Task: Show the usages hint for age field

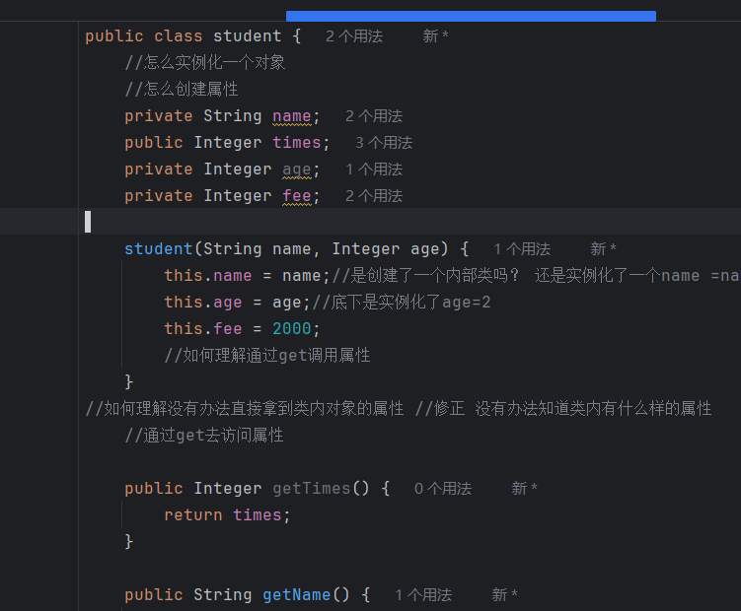Action: click(x=374, y=170)
